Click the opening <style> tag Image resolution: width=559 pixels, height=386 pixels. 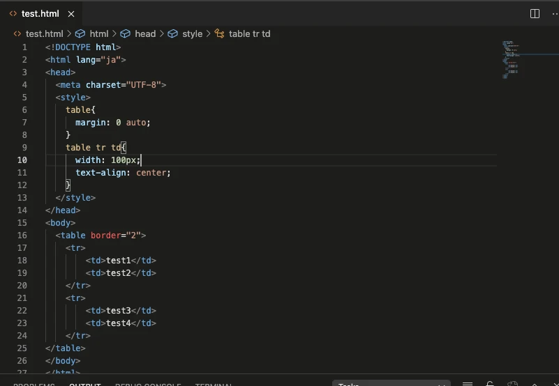click(73, 98)
